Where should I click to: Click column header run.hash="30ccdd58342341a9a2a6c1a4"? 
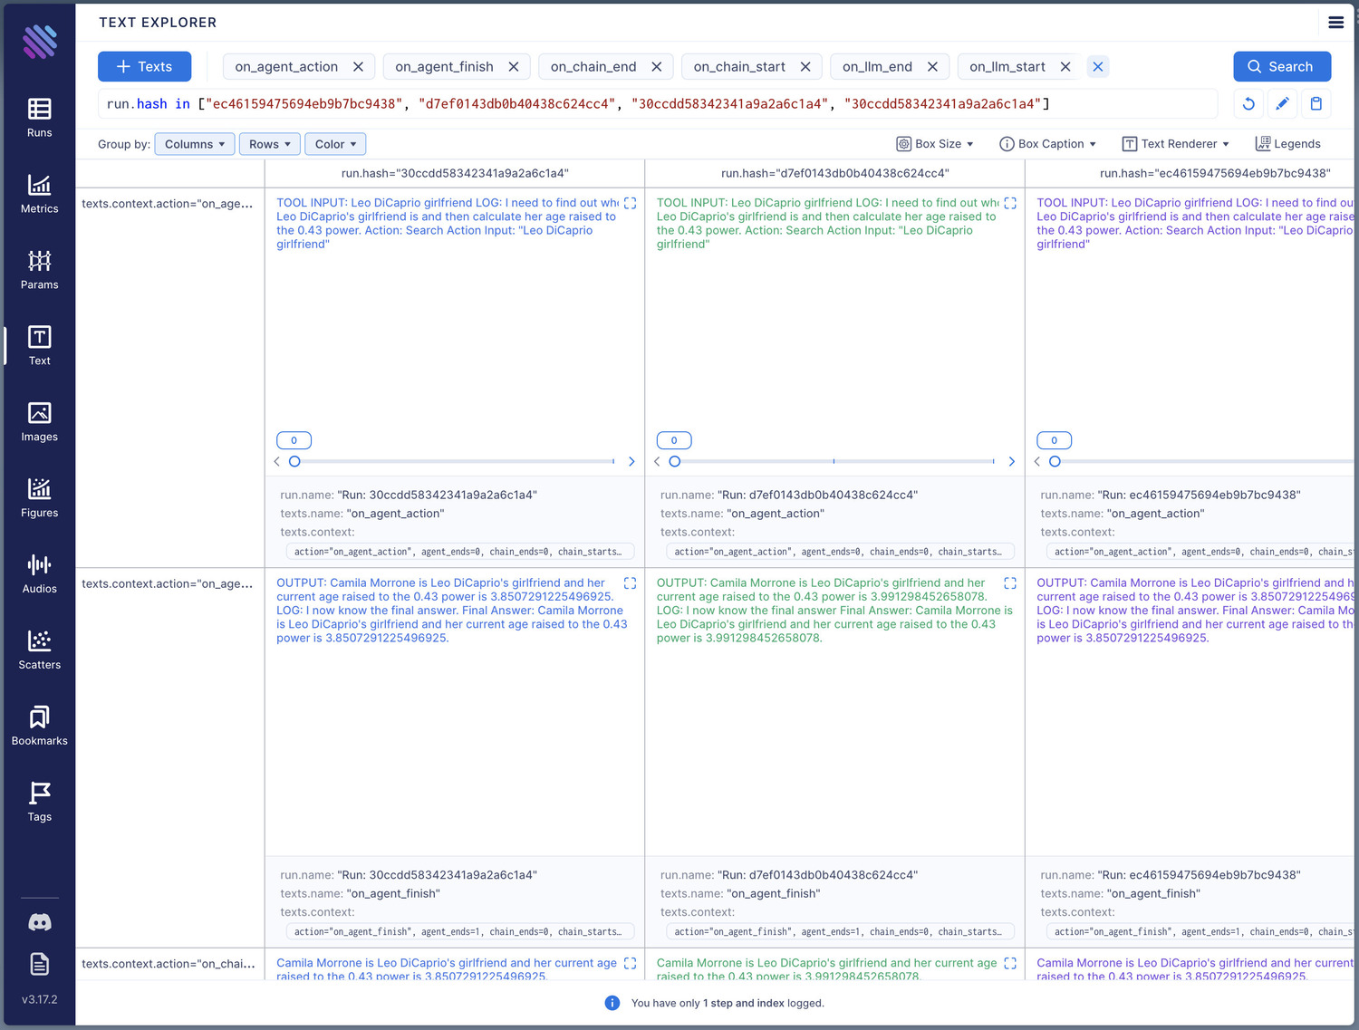[x=455, y=173]
